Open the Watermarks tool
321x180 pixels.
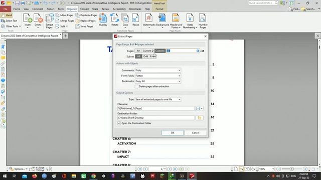[149, 20]
